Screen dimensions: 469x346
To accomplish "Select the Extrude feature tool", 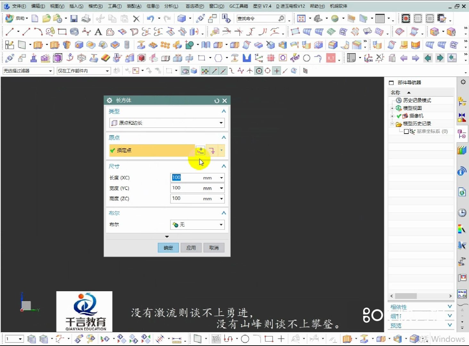I will click(38, 45).
